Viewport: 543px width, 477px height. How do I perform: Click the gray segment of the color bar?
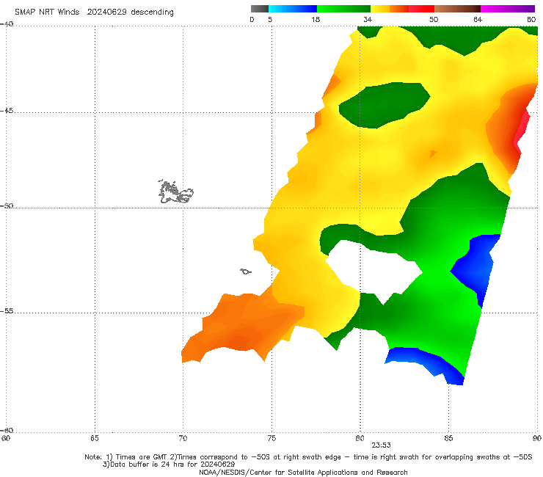click(x=259, y=9)
